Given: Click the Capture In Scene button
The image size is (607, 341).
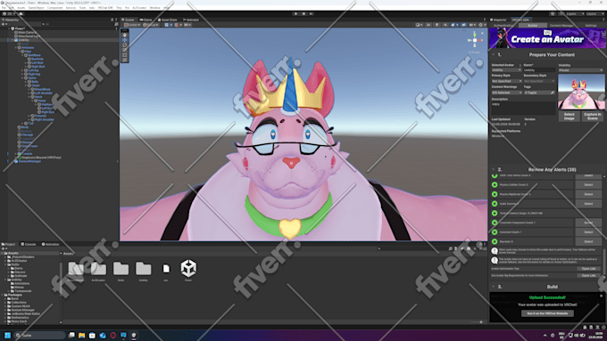Looking at the screenshot, I should point(593,117).
